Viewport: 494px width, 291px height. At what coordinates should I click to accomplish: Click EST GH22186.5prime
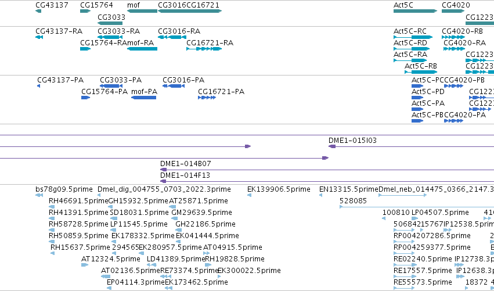point(178,231)
